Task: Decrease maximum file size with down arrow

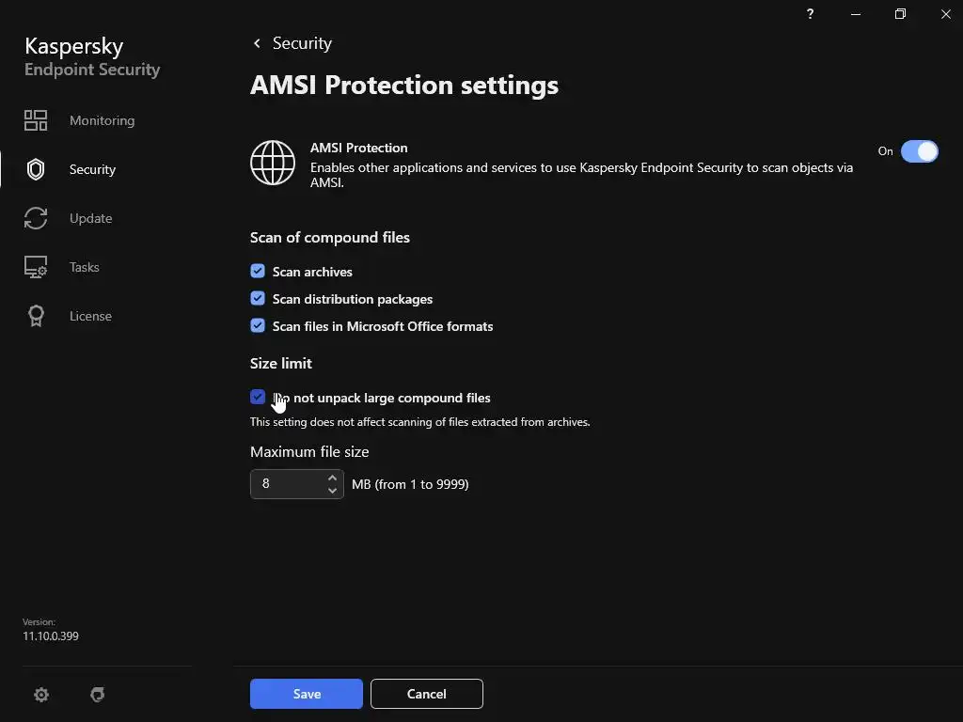Action: 332,491
